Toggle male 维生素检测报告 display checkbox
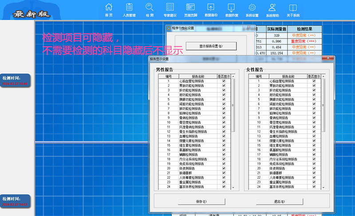 pyautogui.click(x=224, y=145)
